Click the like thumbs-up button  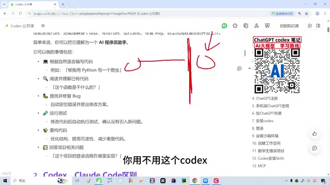[315, 134]
